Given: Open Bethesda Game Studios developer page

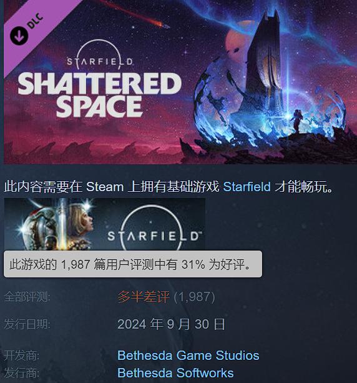Looking at the screenshot, I should [188, 356].
